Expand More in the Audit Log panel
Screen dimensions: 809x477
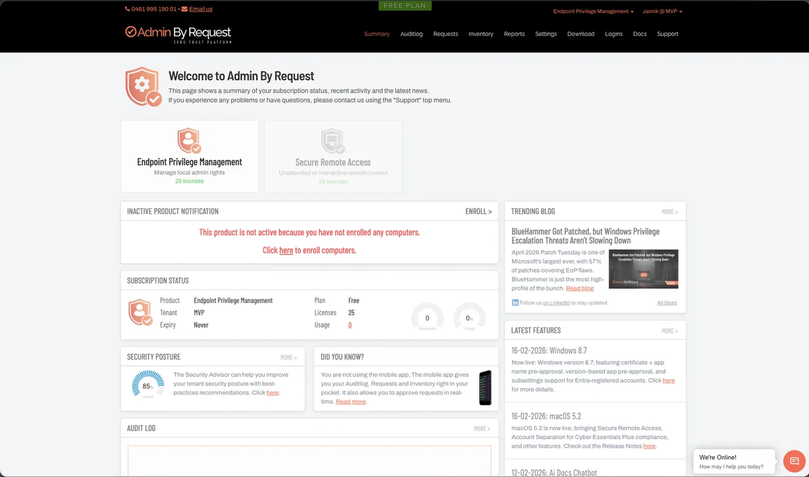click(x=482, y=428)
